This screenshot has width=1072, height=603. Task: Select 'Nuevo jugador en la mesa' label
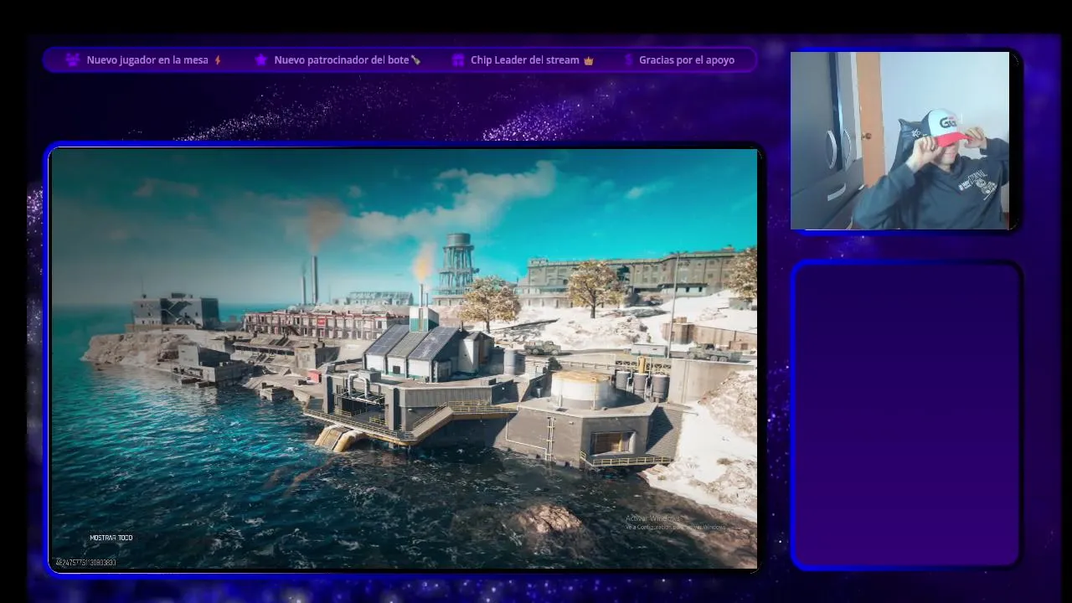147,60
